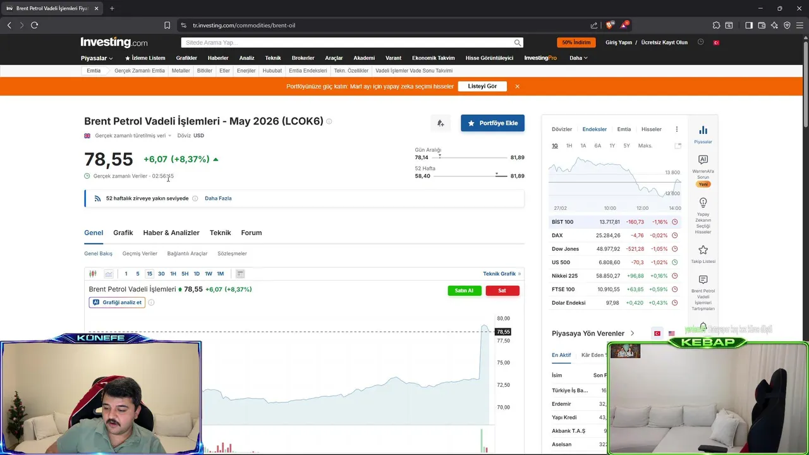The height and width of the screenshot is (455, 809).
Task: Select candlestick chart type icon
Action: (x=93, y=274)
